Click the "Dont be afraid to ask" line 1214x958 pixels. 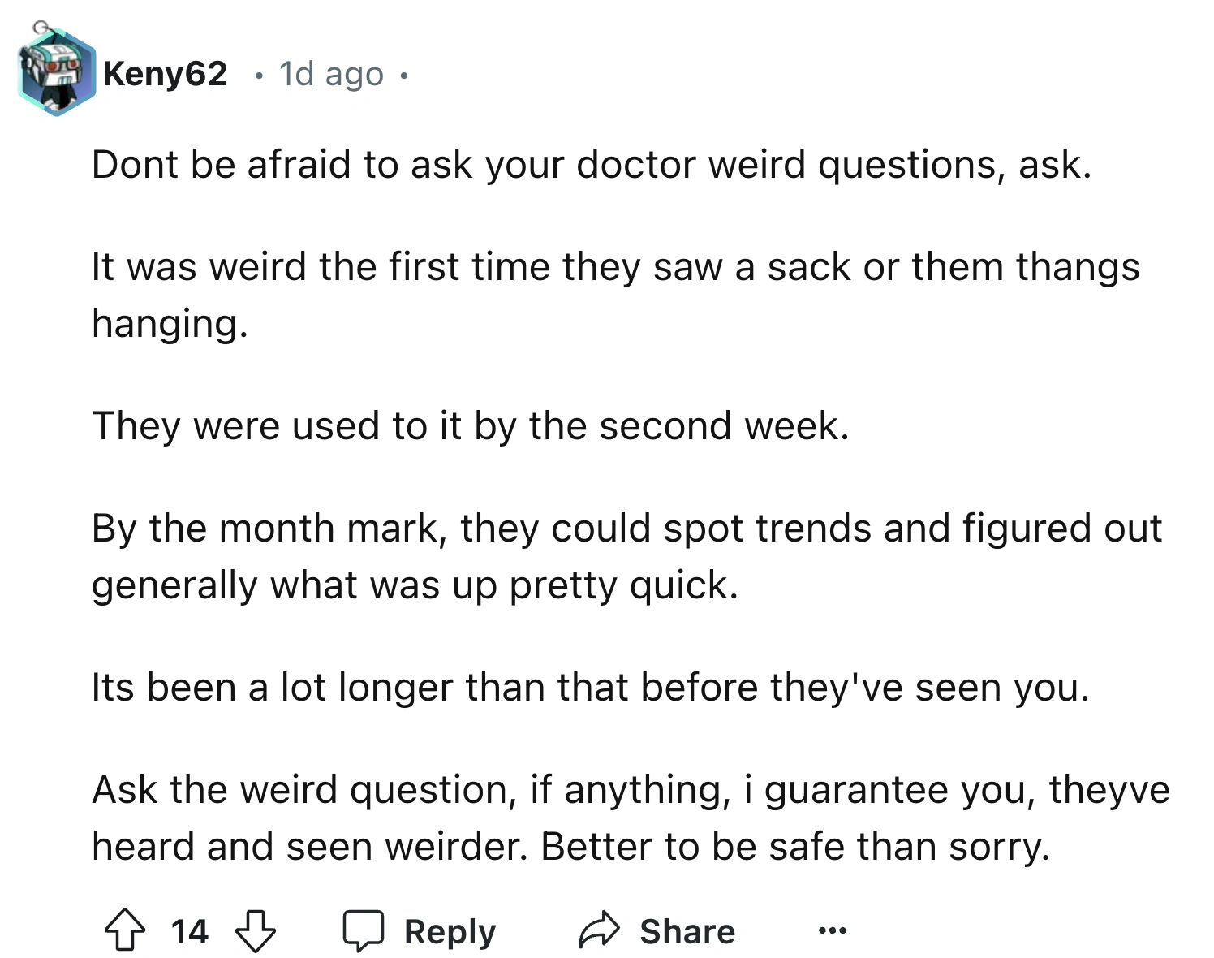tap(592, 165)
